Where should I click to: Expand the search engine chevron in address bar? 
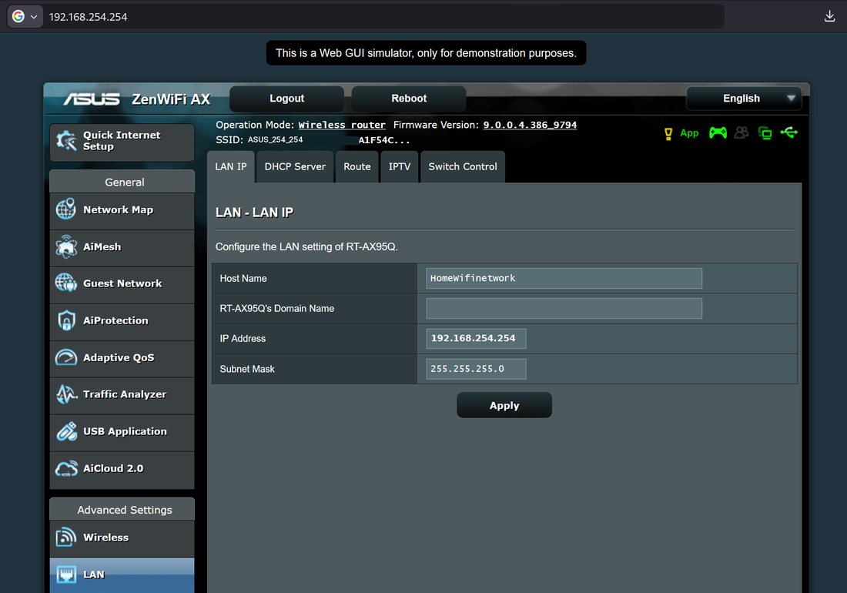33,17
